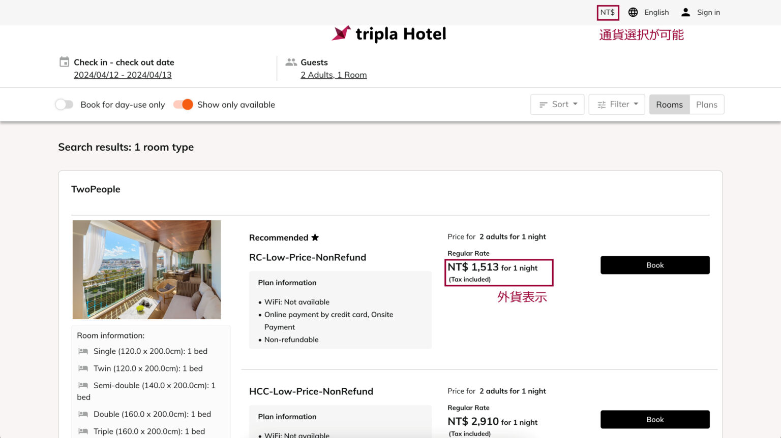Image resolution: width=781 pixels, height=438 pixels.
Task: Click the TwoPeople room photo
Action: coord(146,269)
